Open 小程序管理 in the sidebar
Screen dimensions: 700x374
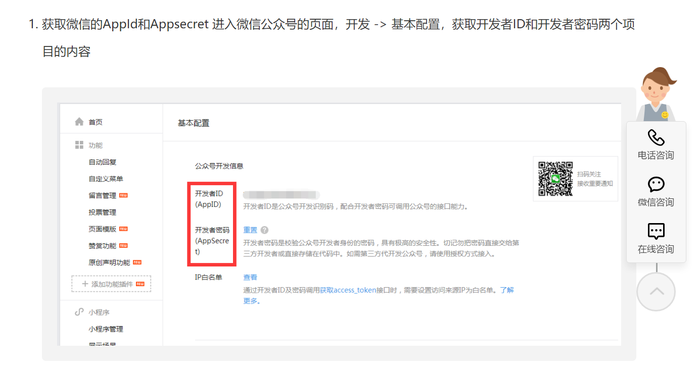106,329
